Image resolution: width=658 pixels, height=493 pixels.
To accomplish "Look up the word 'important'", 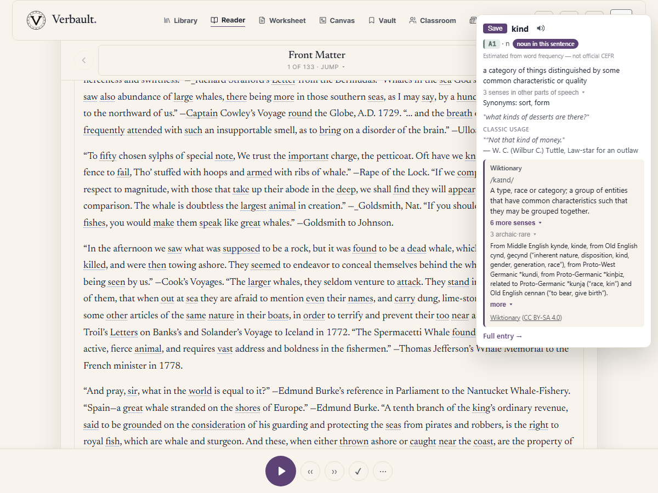I will tap(308, 156).
